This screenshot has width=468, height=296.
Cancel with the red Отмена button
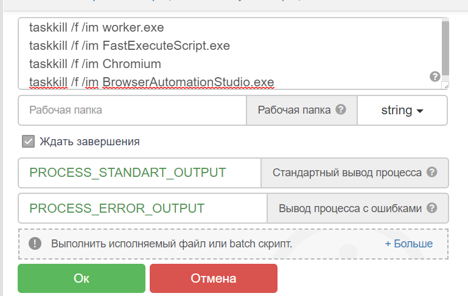(x=214, y=278)
